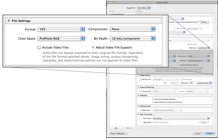Click Choose button beside Lightroom Export folder path
218x139 pixels.
coord(204,22)
